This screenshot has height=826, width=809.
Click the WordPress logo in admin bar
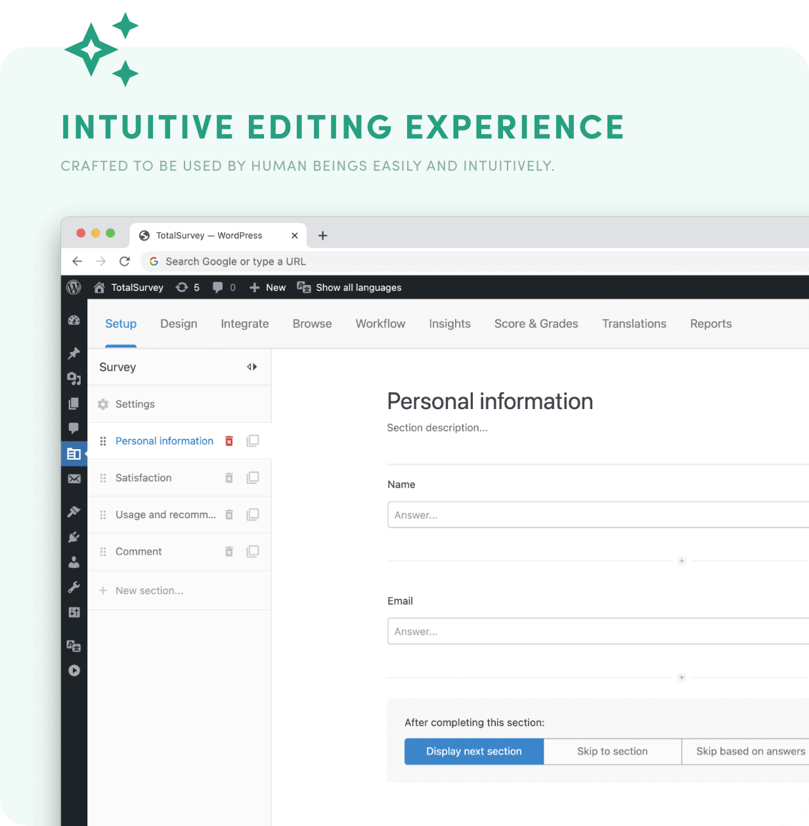[74, 288]
